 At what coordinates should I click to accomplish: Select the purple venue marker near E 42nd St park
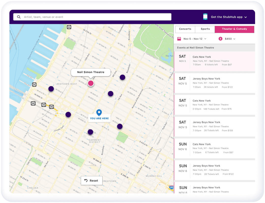tap(120, 126)
